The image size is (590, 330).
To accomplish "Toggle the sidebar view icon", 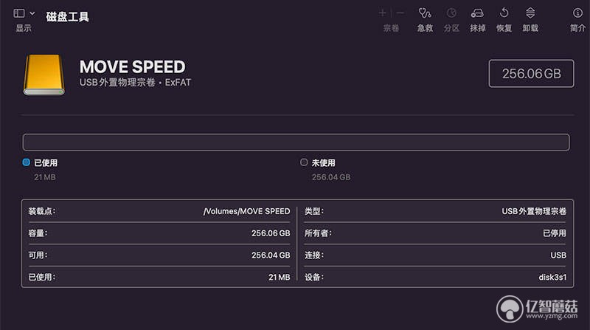I will pyautogui.click(x=19, y=13).
